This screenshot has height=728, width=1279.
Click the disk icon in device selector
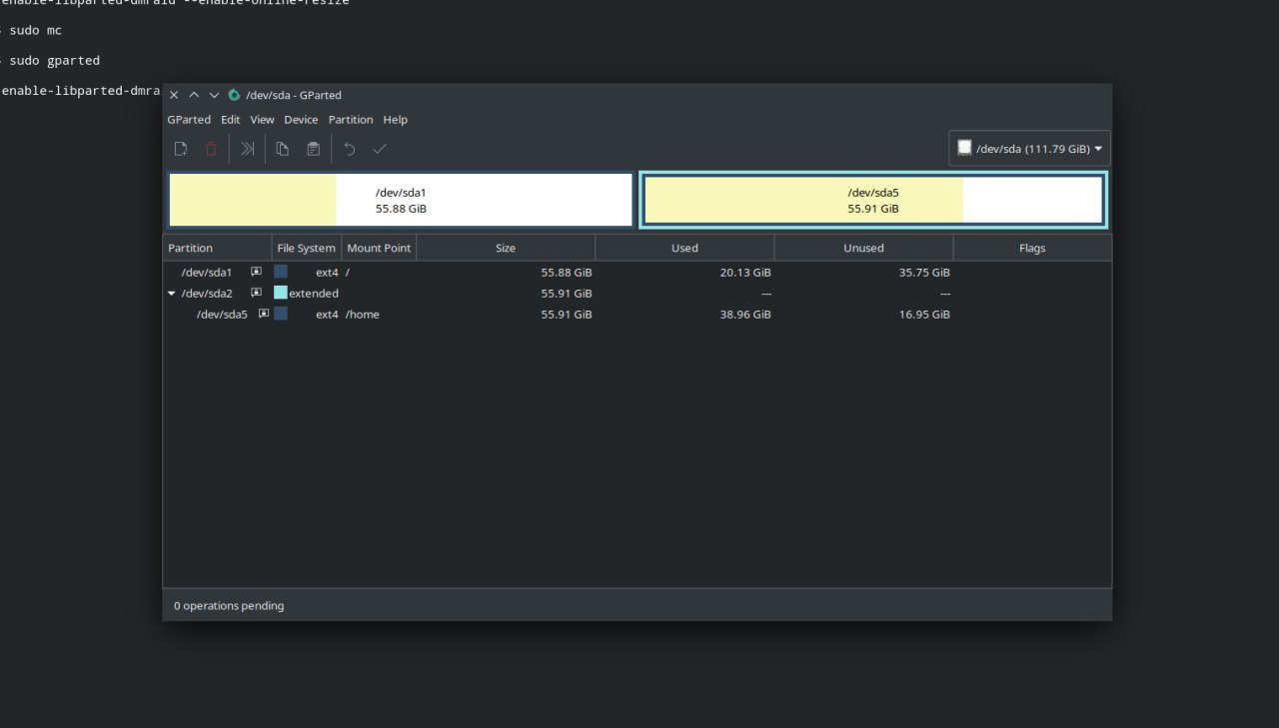point(964,148)
